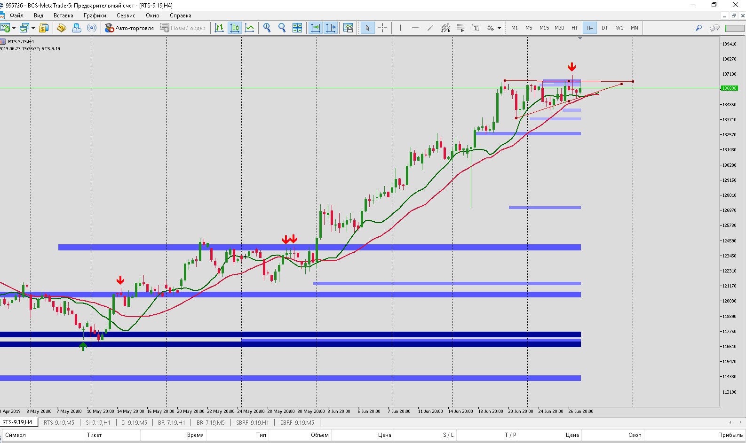Open the new chart icon

[x=5, y=28]
